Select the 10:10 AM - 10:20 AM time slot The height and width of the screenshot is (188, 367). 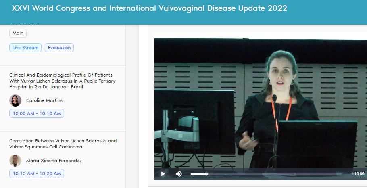coord(37,173)
